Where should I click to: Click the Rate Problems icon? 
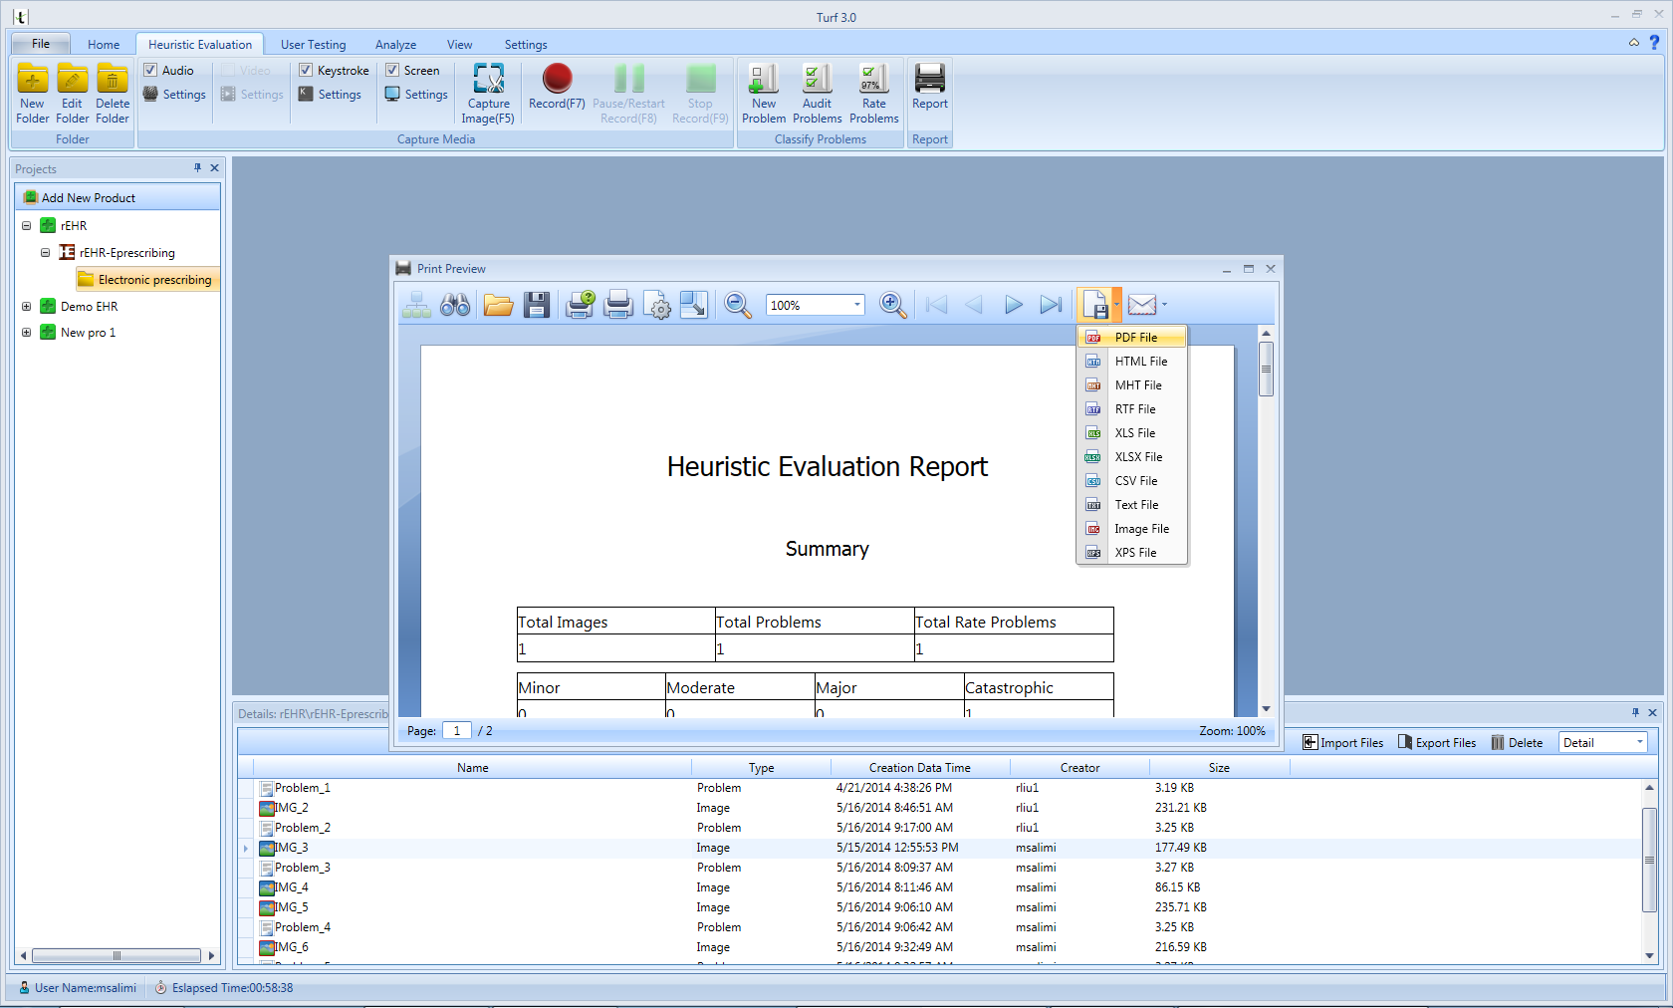pos(873,79)
